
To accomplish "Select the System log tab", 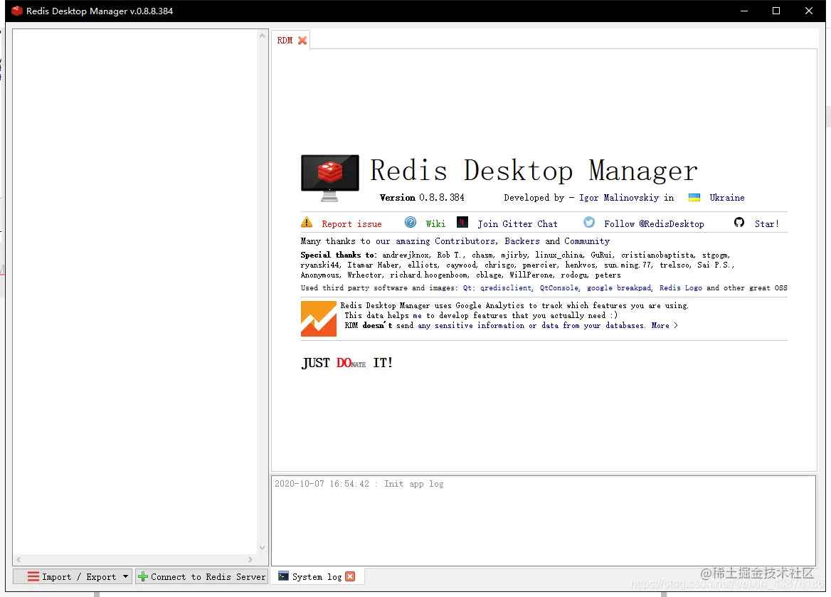I will click(x=317, y=576).
